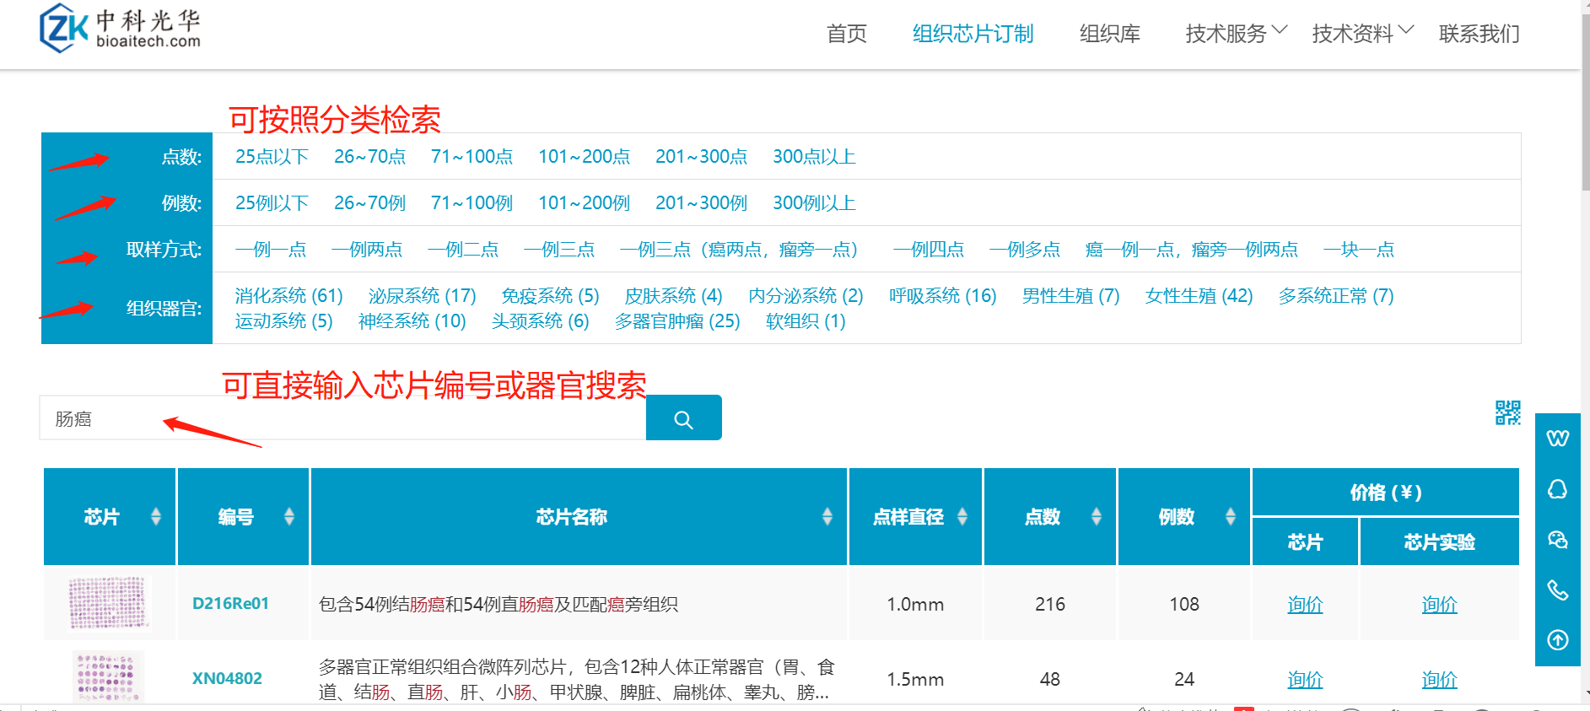Filter organ 男性生殖 (7)
The image size is (1590, 711).
[x=1070, y=296]
